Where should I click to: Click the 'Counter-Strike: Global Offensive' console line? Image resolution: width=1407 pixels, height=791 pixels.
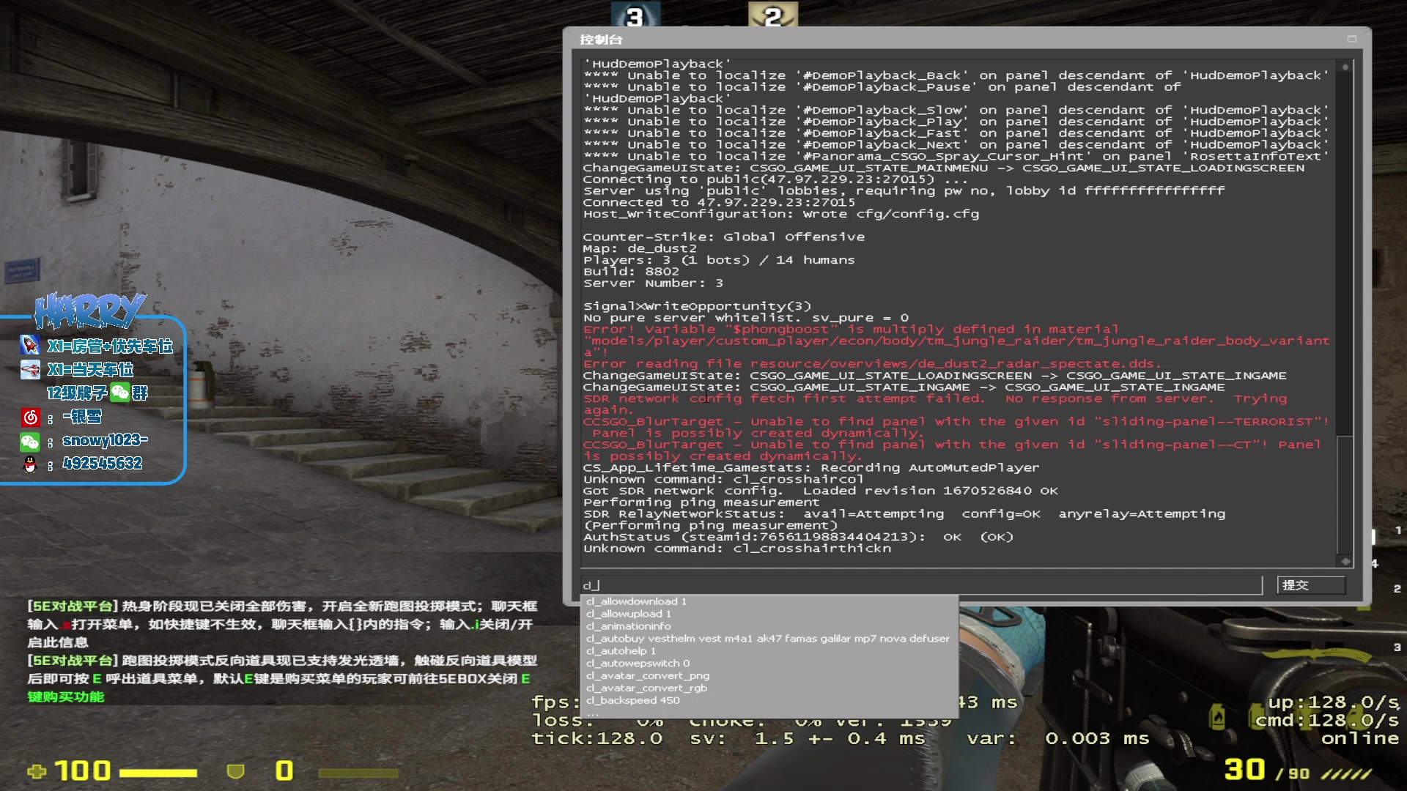(724, 237)
